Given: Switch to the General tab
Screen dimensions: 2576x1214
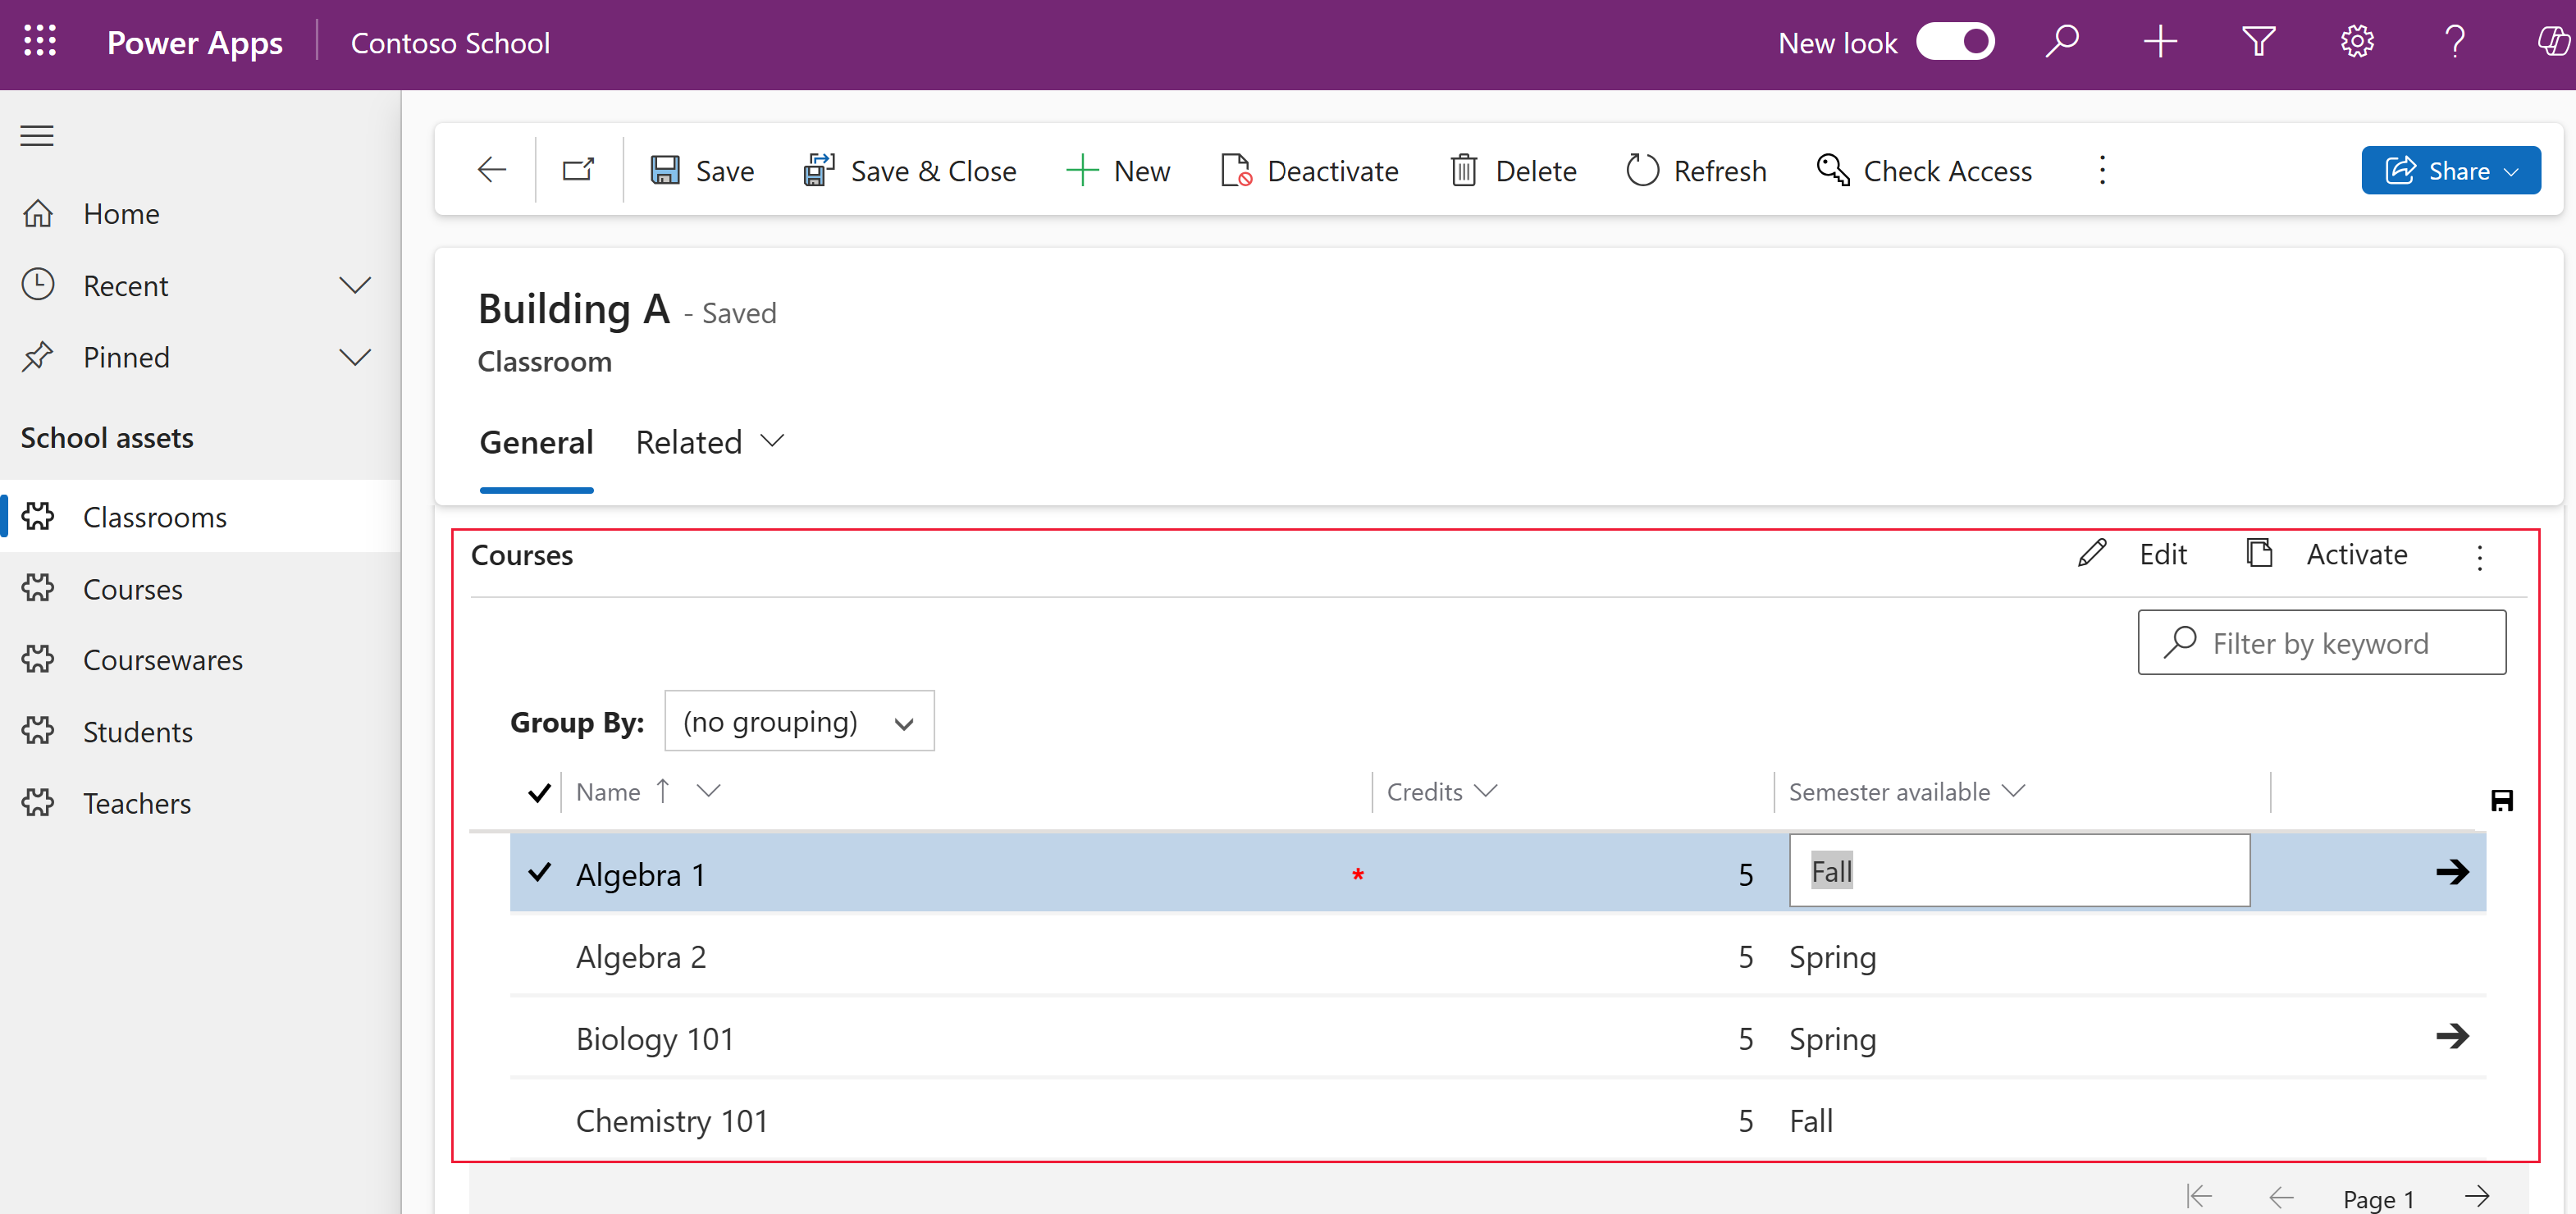Looking at the screenshot, I should pos(536,440).
